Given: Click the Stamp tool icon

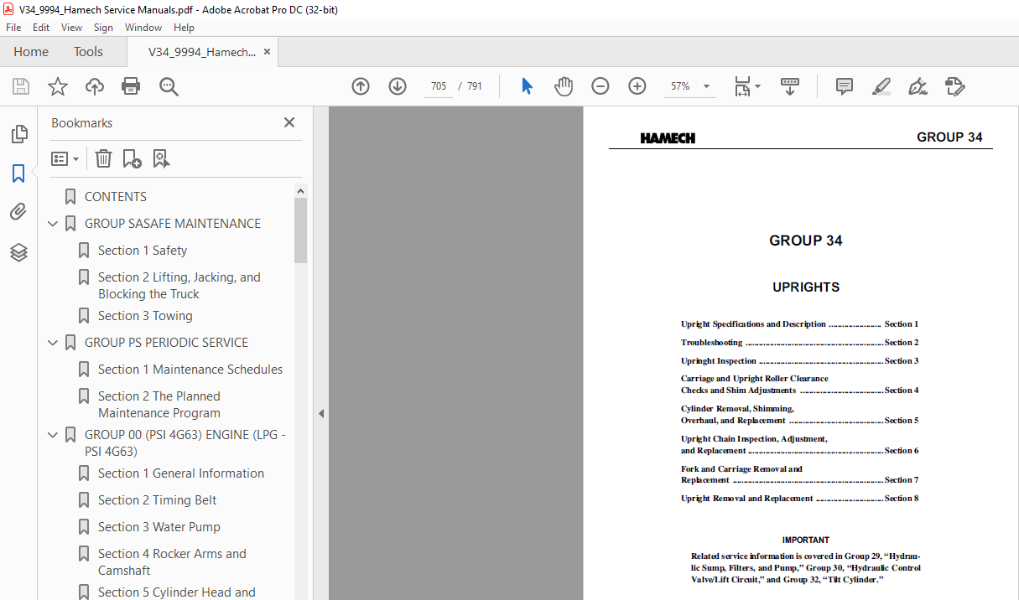Looking at the screenshot, I should [x=954, y=86].
